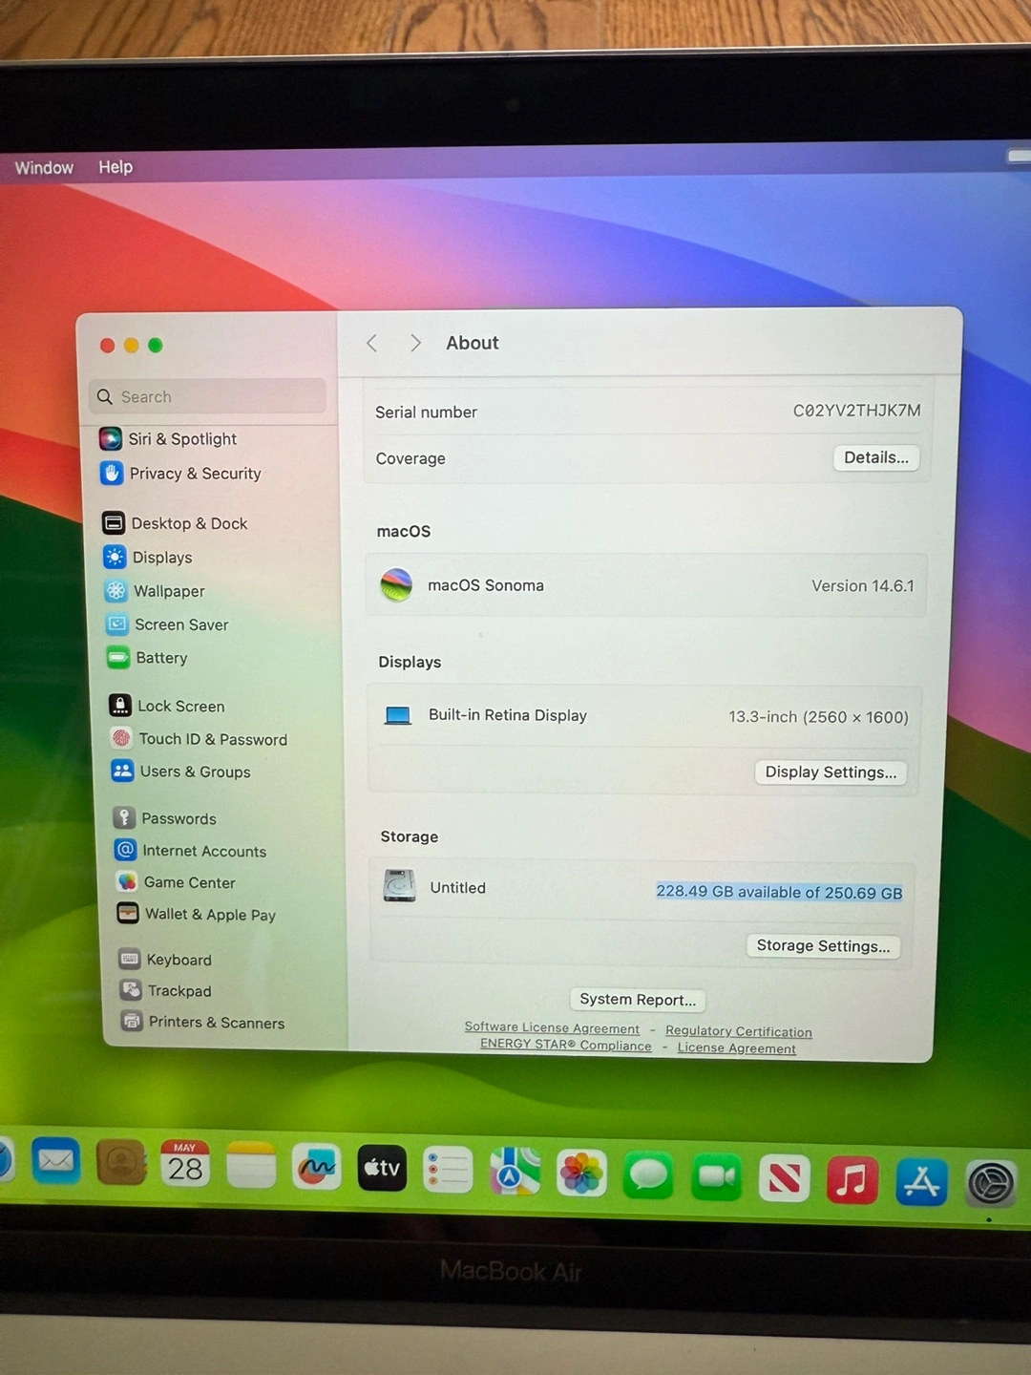Open the Window menu
This screenshot has width=1031, height=1375.
tap(44, 168)
